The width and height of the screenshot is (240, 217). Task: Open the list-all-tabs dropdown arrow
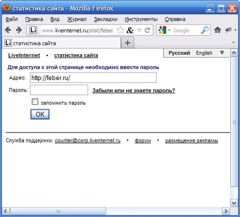(234, 43)
